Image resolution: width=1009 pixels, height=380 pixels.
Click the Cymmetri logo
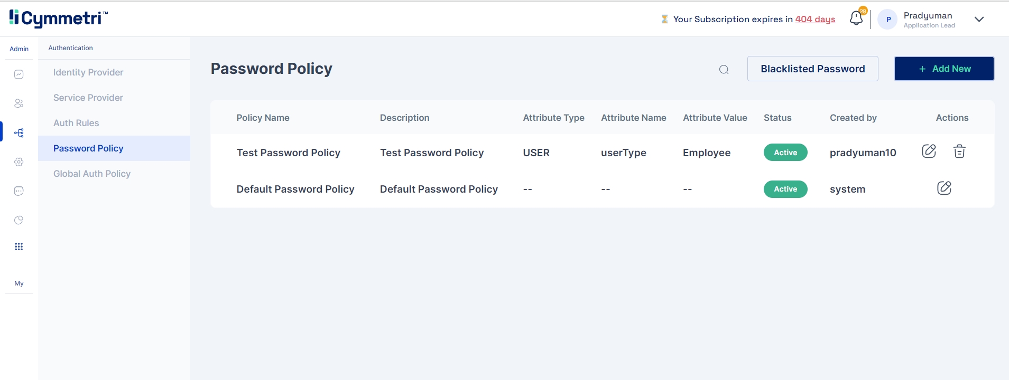[58, 18]
